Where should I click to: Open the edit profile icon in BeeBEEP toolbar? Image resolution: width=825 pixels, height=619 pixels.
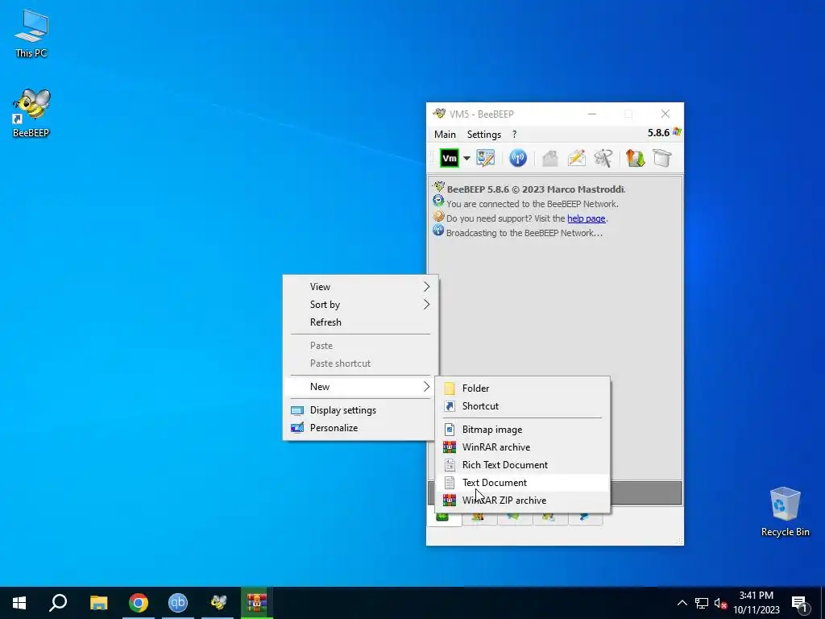pos(486,158)
